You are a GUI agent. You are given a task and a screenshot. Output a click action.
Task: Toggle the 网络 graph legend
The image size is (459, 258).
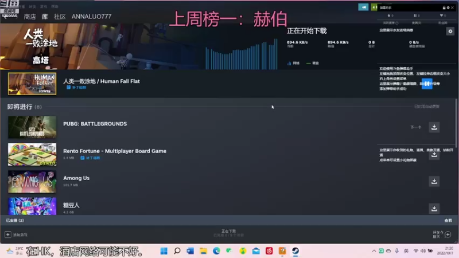[293, 63]
